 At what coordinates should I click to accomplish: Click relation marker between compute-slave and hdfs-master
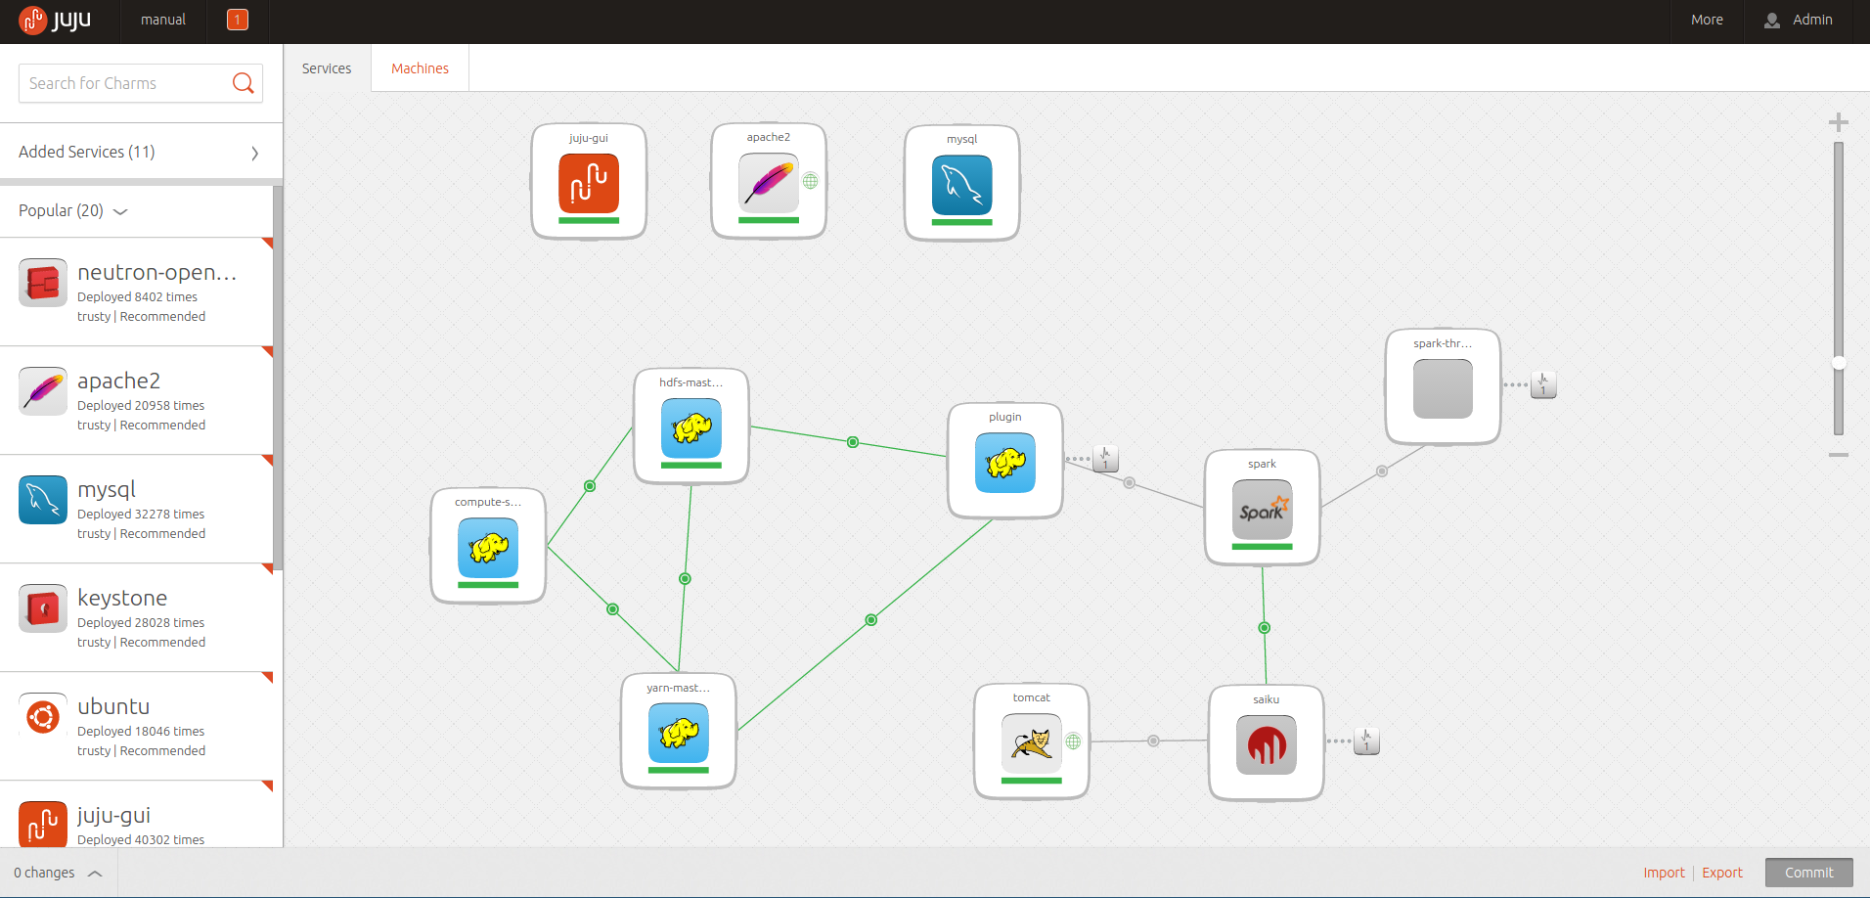pyautogui.click(x=590, y=486)
